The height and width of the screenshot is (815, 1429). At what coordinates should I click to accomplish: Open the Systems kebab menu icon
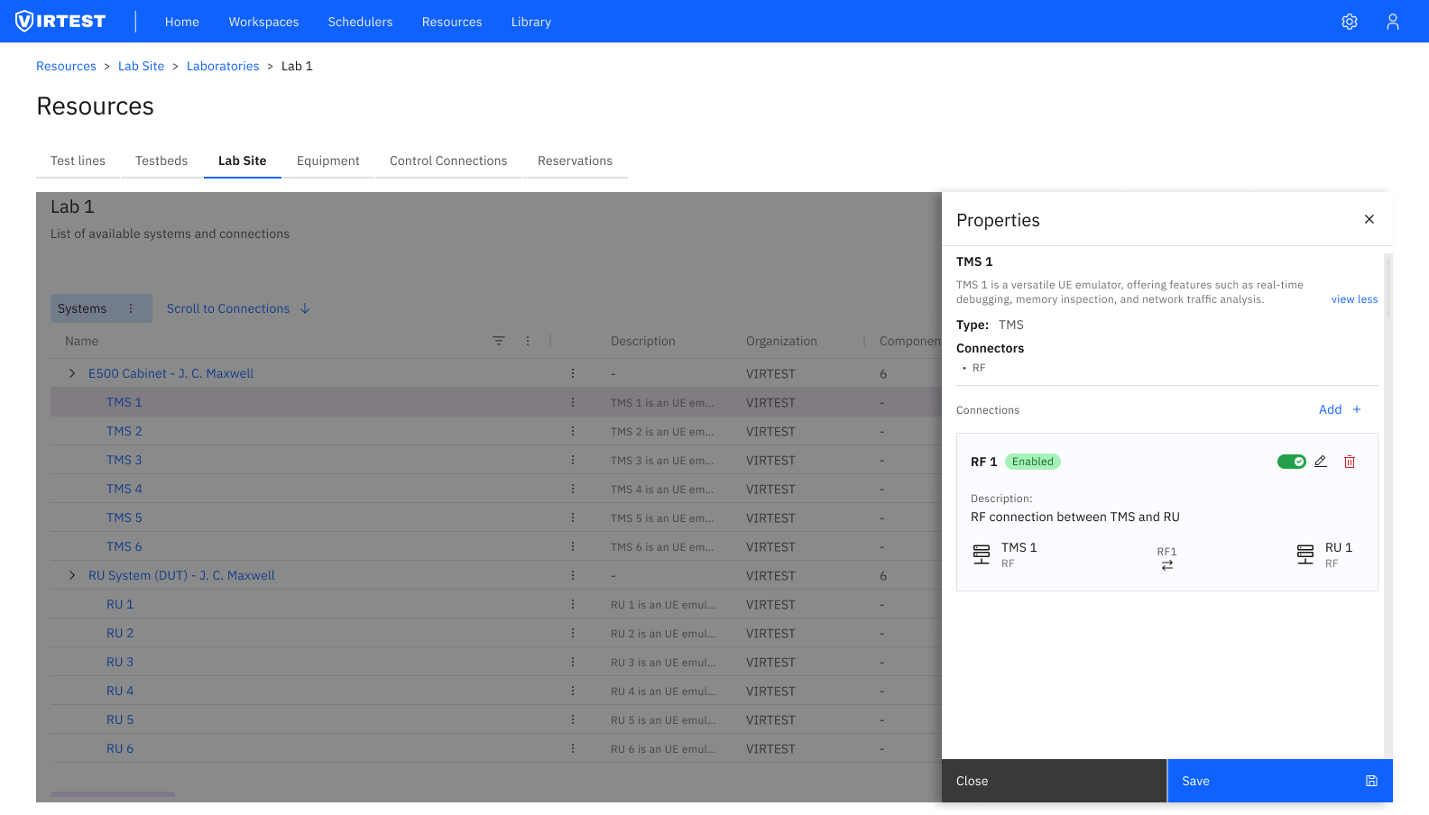point(131,308)
